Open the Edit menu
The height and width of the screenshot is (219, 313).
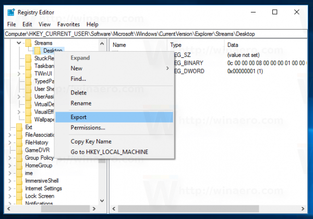coord(26,24)
